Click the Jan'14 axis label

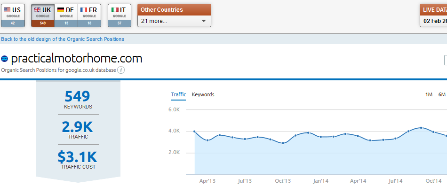(321, 181)
